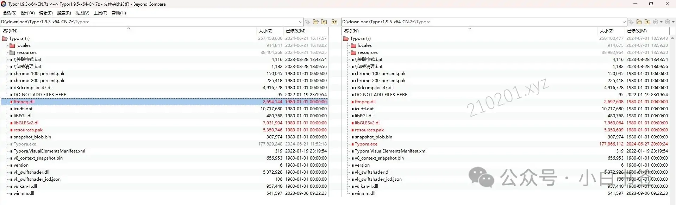The height and width of the screenshot is (205, 676).
Task: Select libGLESv2.dll in the left pane
Action: pyautogui.click(x=26, y=123)
